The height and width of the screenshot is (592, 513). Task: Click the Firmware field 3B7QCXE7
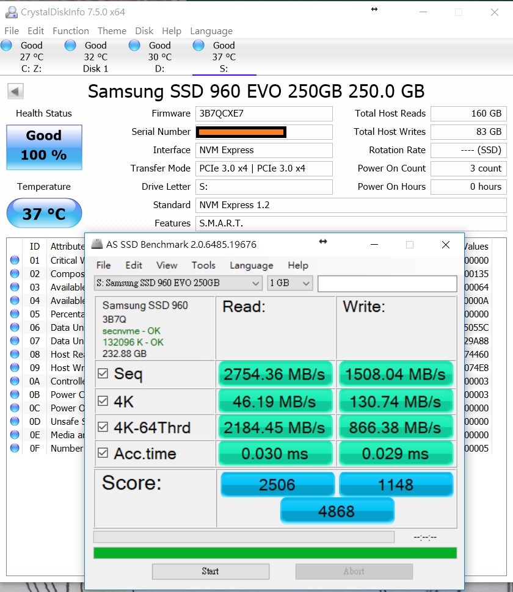coord(264,114)
